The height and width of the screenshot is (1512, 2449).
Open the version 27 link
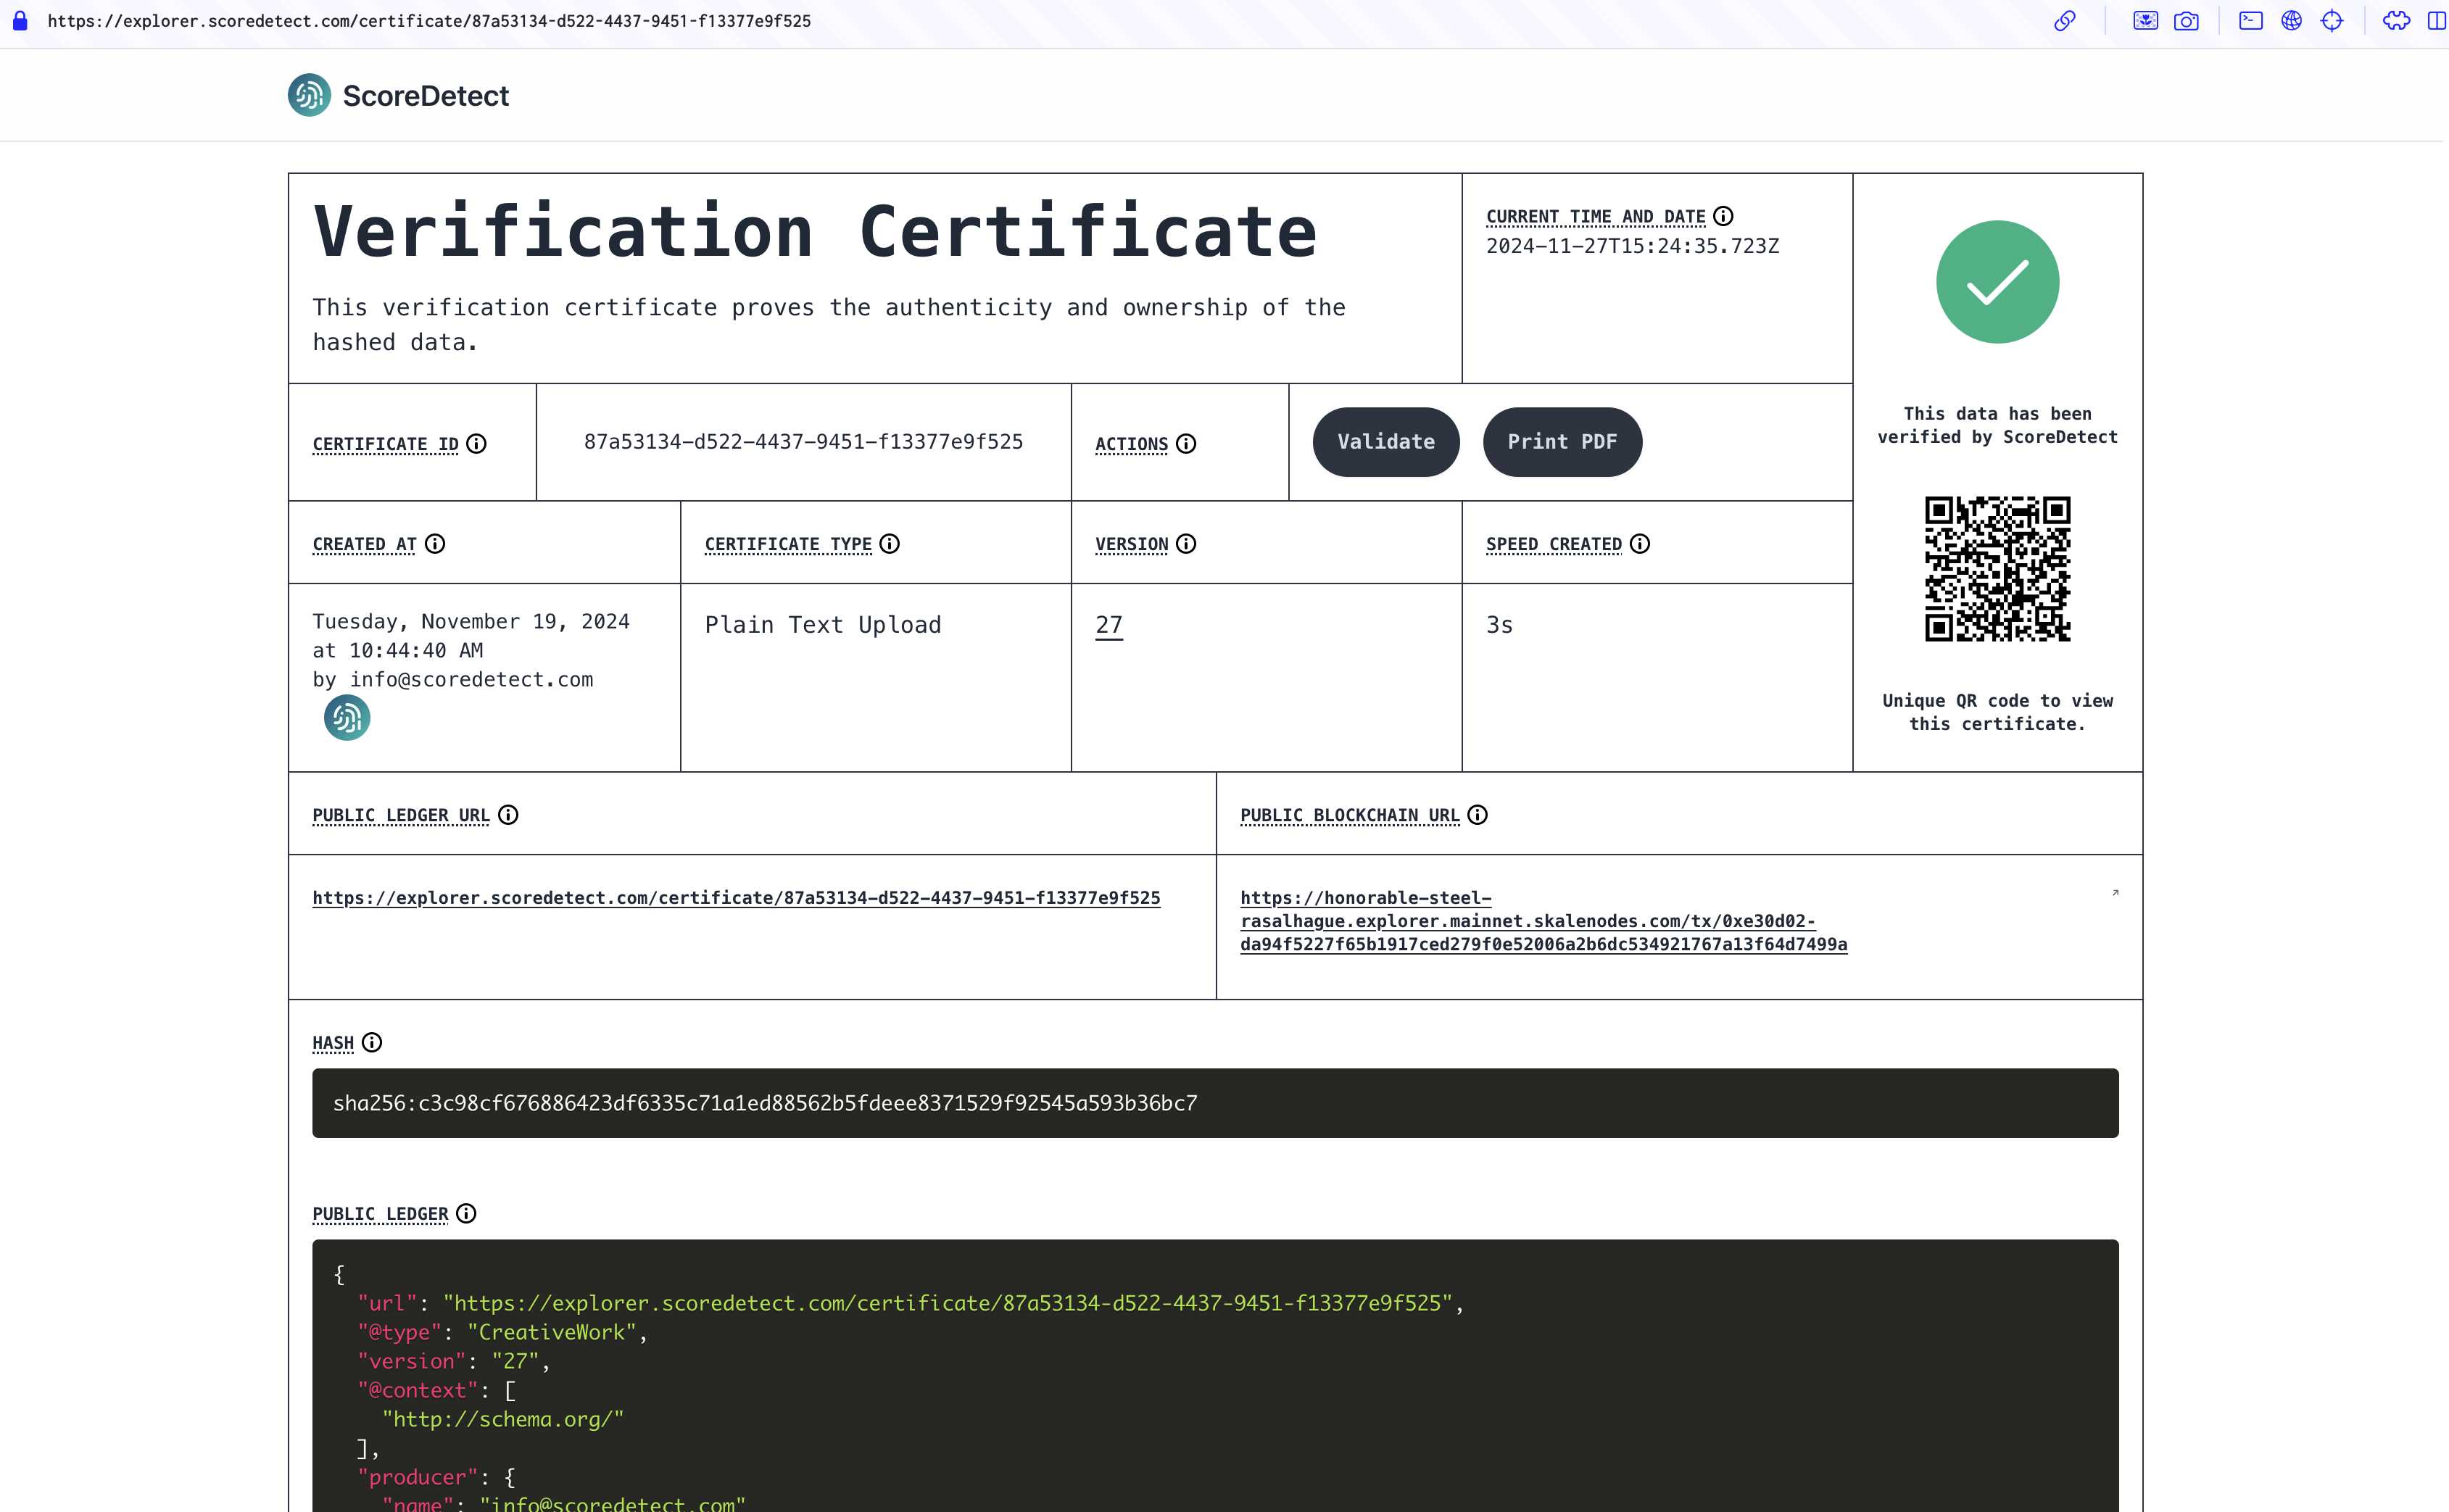click(x=1109, y=625)
